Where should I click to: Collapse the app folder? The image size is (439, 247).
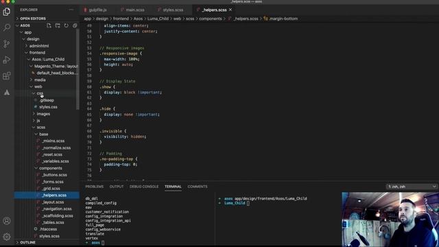point(47,32)
